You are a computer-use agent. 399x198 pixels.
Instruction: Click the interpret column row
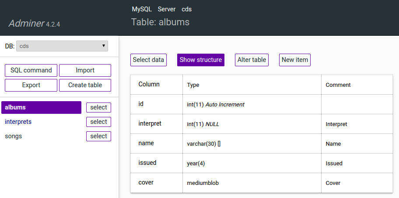[150, 124]
